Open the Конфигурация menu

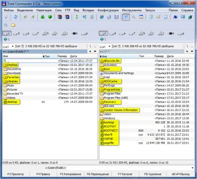point(108,10)
